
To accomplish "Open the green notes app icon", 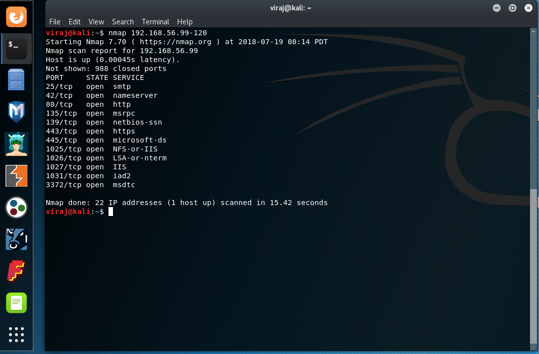I will click(x=16, y=303).
